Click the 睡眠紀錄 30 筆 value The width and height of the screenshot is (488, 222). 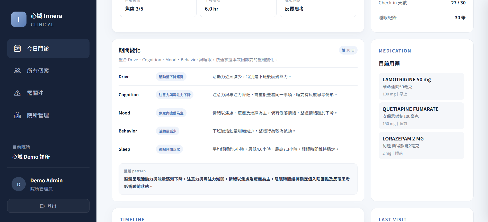point(460,17)
